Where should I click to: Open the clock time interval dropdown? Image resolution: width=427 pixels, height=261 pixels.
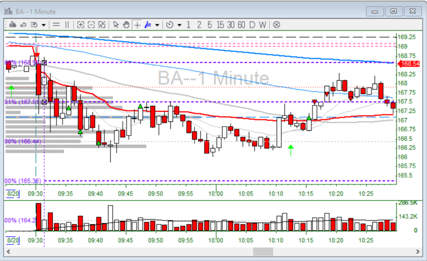(179, 25)
